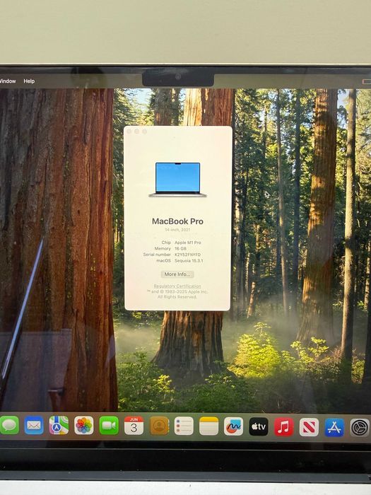Launch Freeform from the Dock
This screenshot has height=495, width=371.
tap(234, 426)
